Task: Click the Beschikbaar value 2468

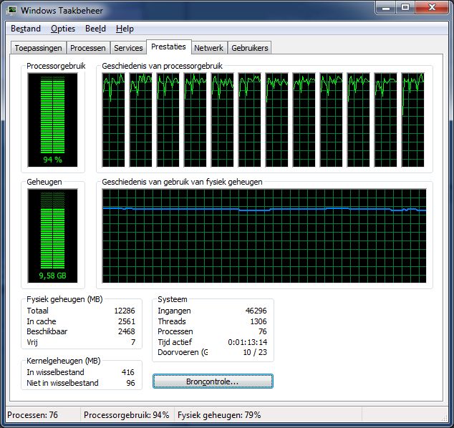Action: 127,331
